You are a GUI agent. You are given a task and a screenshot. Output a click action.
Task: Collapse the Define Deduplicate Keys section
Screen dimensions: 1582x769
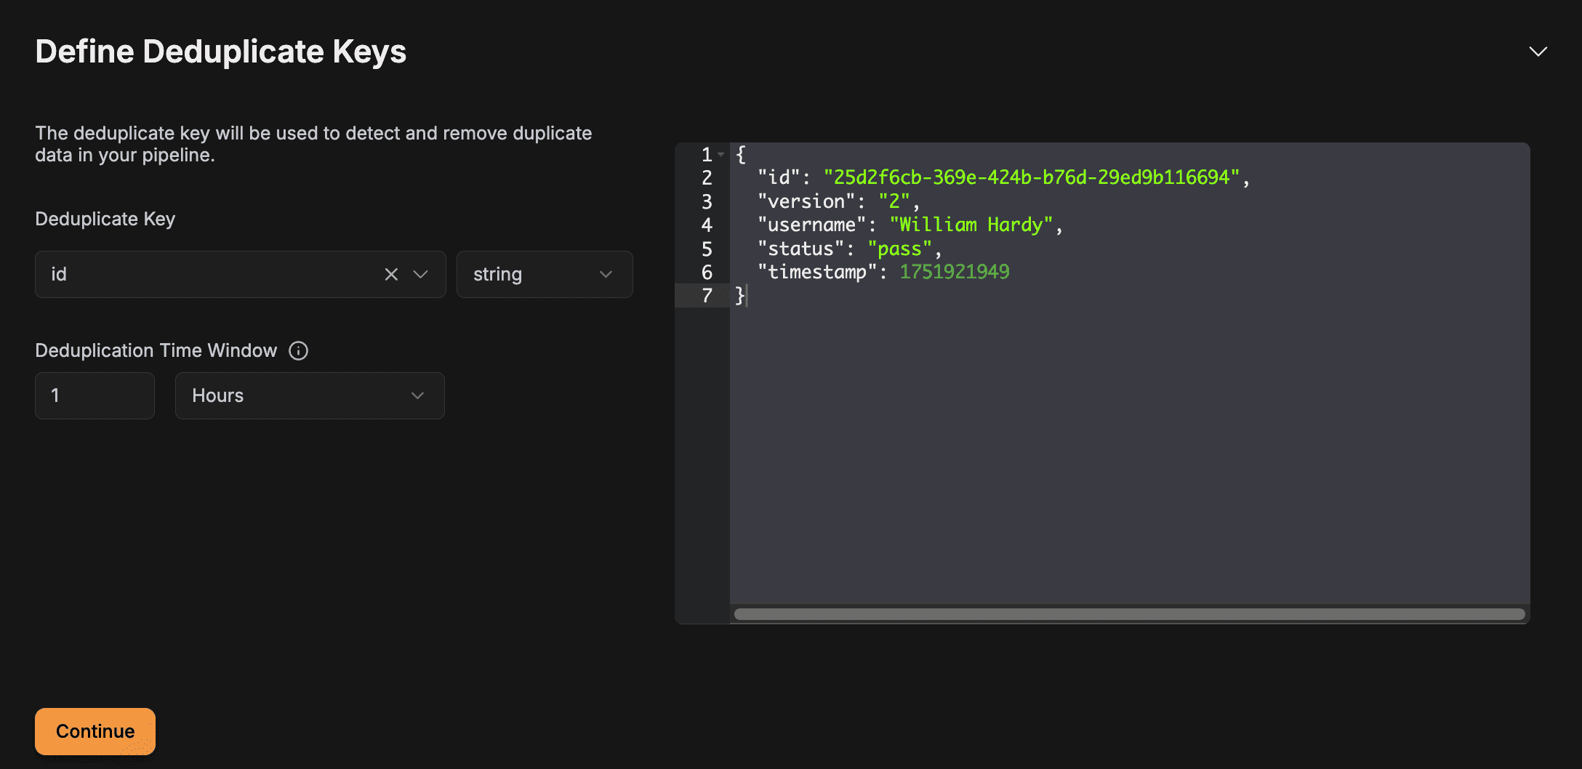[x=1538, y=52]
